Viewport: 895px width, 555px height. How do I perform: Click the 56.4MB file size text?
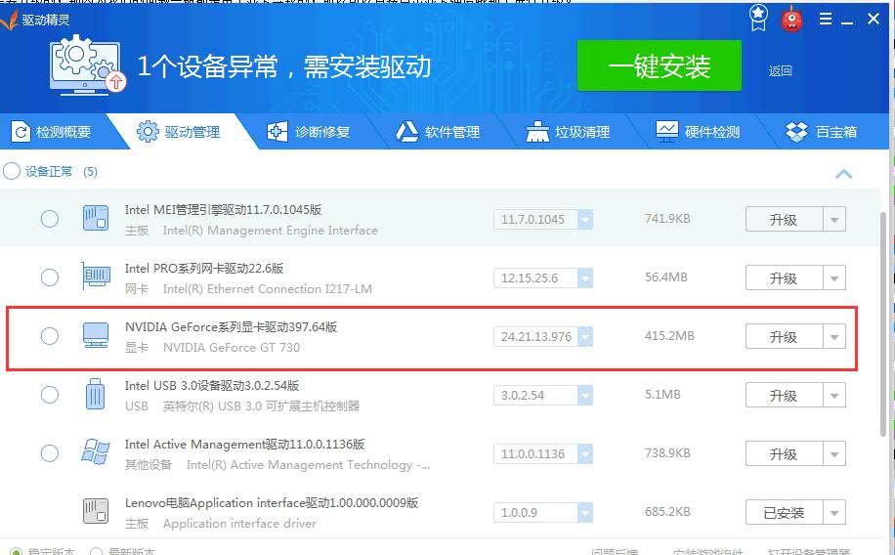pyautogui.click(x=666, y=277)
